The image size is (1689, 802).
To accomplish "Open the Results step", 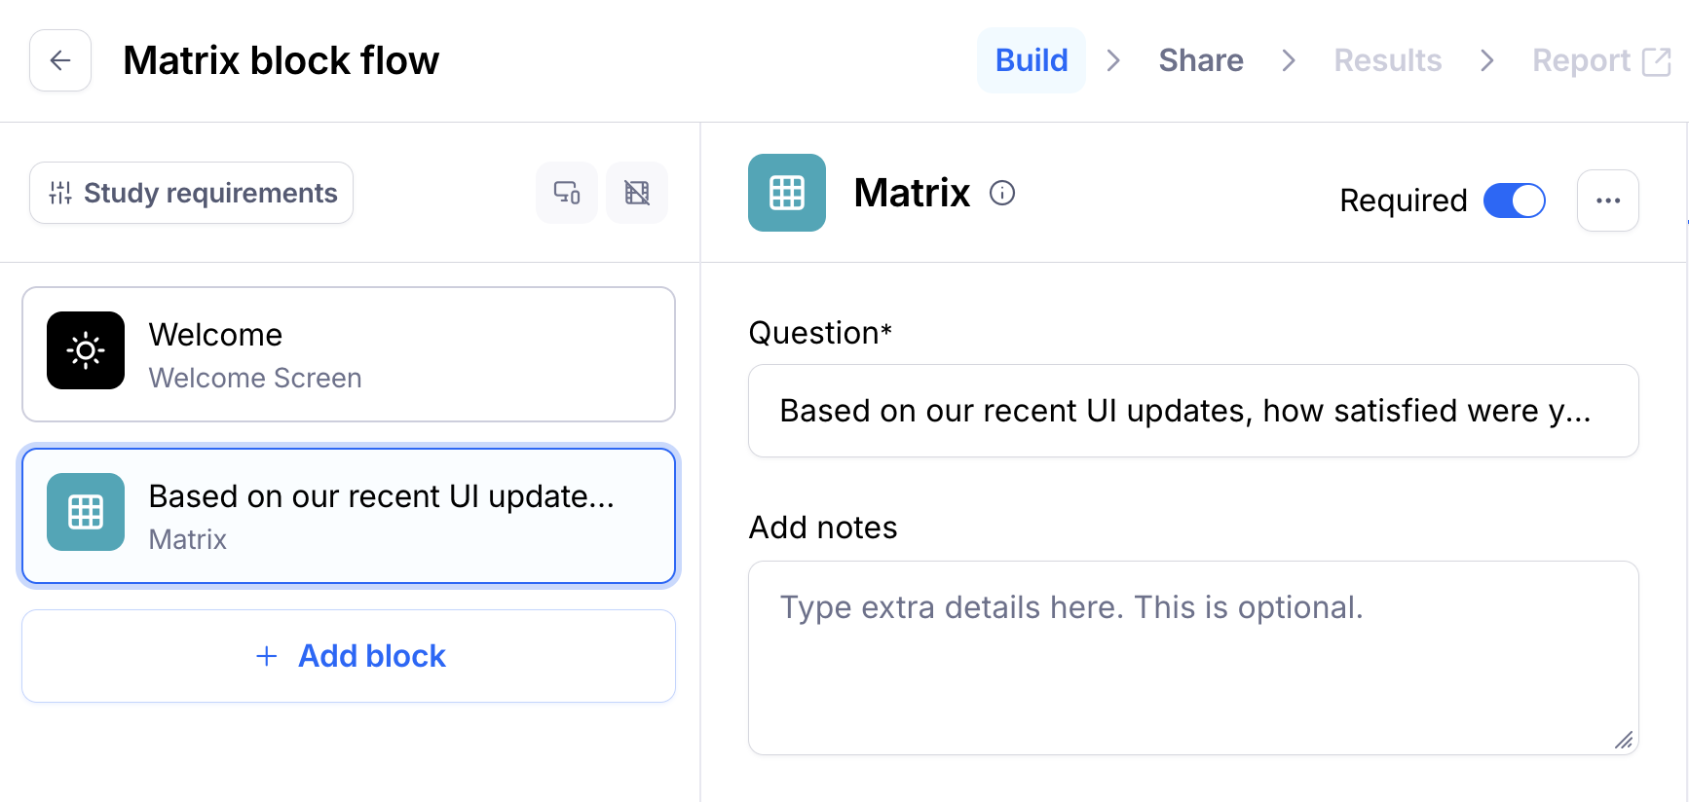I will coord(1387,60).
